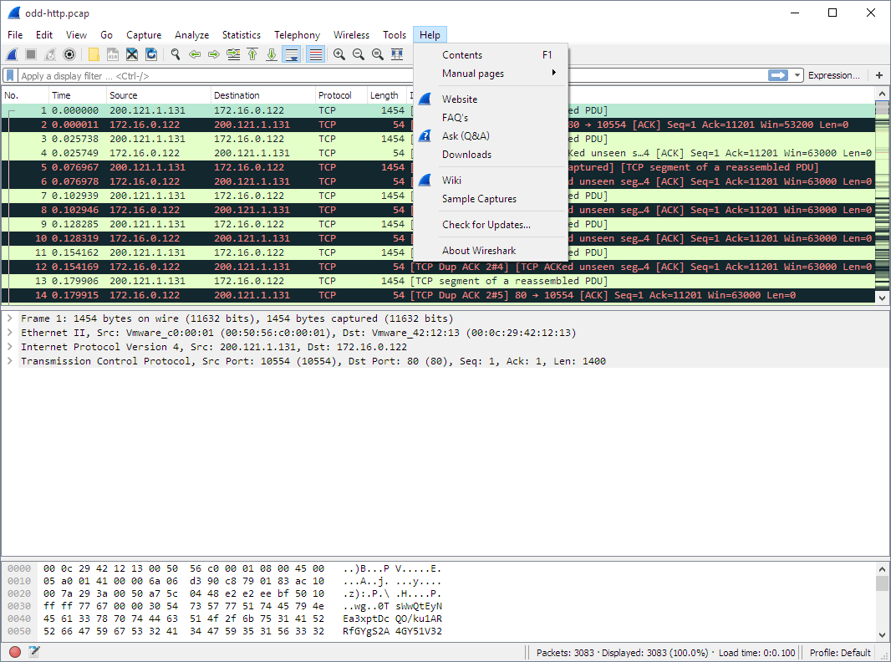Click the edit capture comment pencil icon
The height and width of the screenshot is (662, 891).
click(33, 651)
